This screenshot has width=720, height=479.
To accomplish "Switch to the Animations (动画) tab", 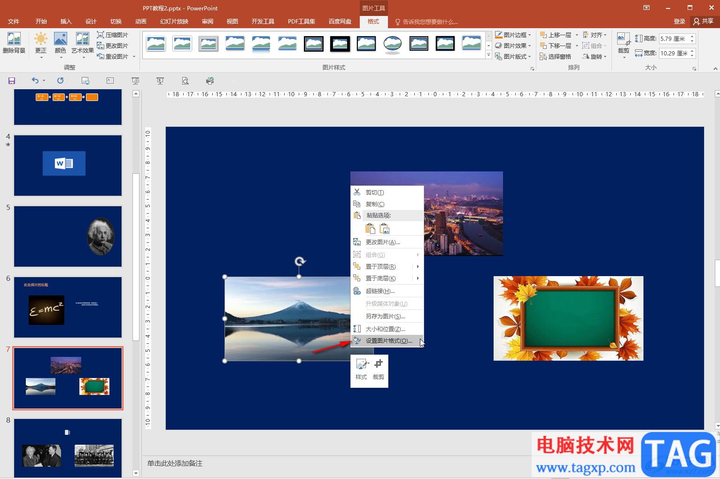I will pyautogui.click(x=141, y=22).
